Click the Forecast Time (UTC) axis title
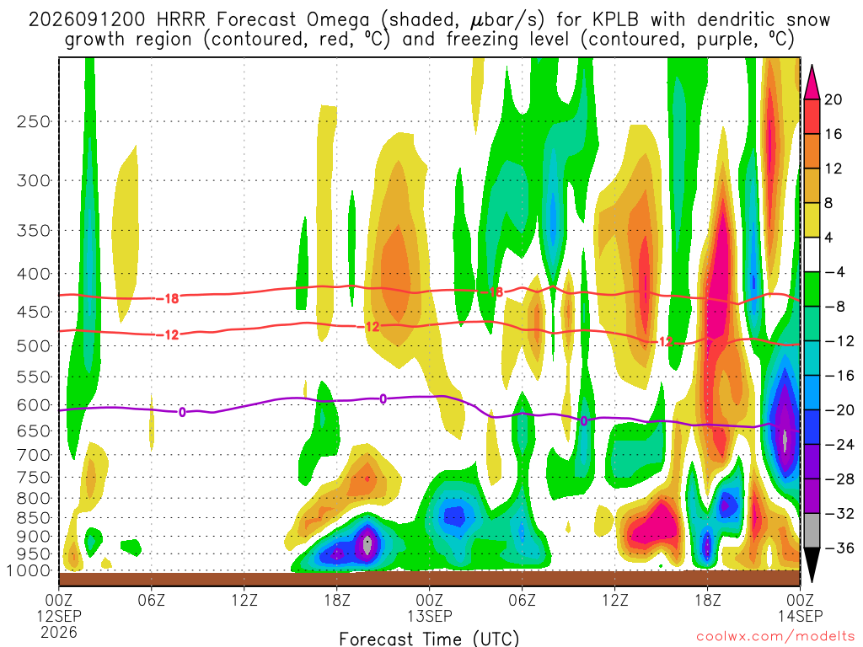This screenshot has width=863, height=647. (x=429, y=639)
